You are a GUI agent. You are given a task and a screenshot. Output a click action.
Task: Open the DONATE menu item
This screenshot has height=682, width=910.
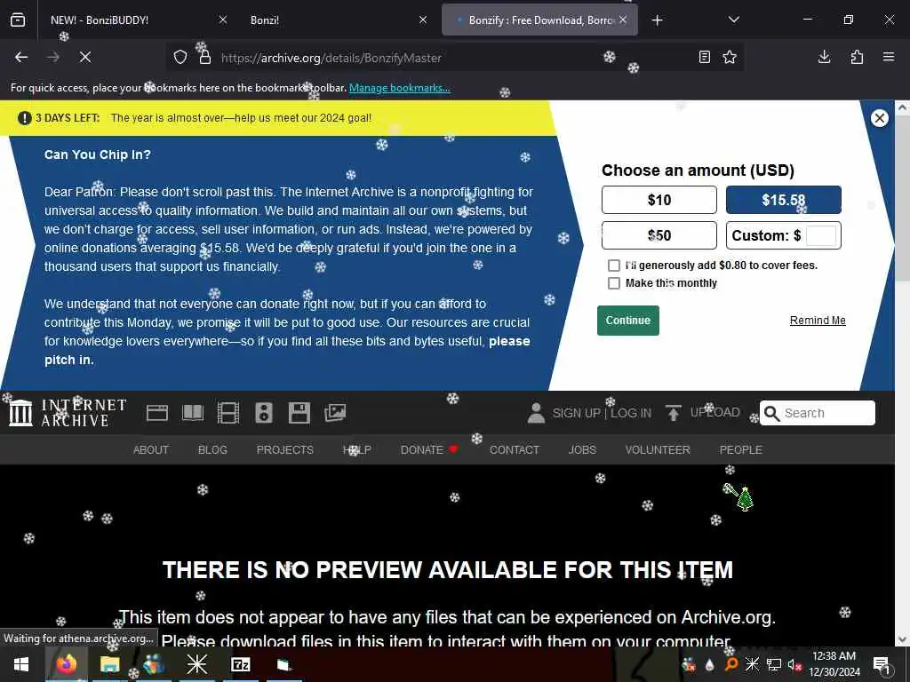pyautogui.click(x=429, y=450)
